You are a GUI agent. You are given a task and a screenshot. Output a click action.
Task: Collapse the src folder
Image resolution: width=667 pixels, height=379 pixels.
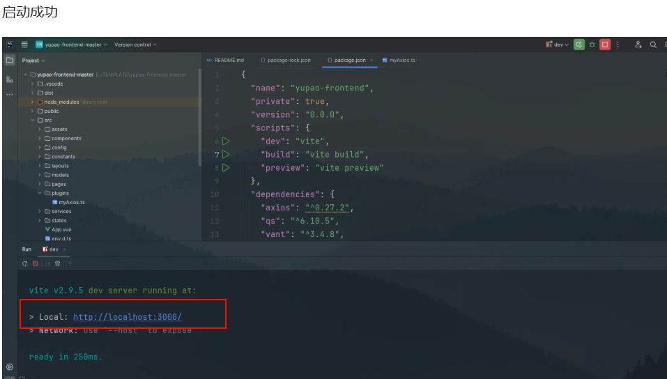coord(32,120)
